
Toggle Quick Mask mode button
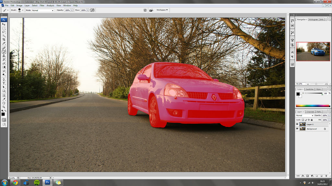pyautogui.click(x=4, y=120)
